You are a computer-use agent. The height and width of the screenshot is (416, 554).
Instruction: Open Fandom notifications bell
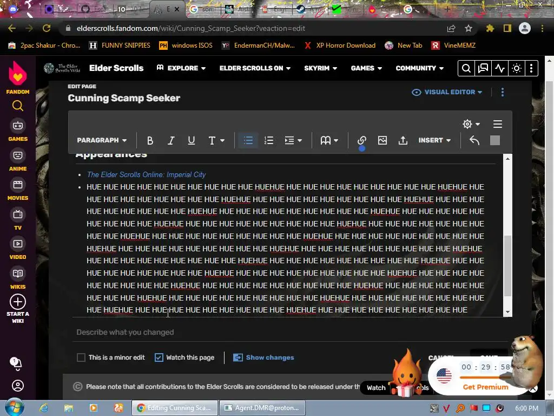point(17,363)
